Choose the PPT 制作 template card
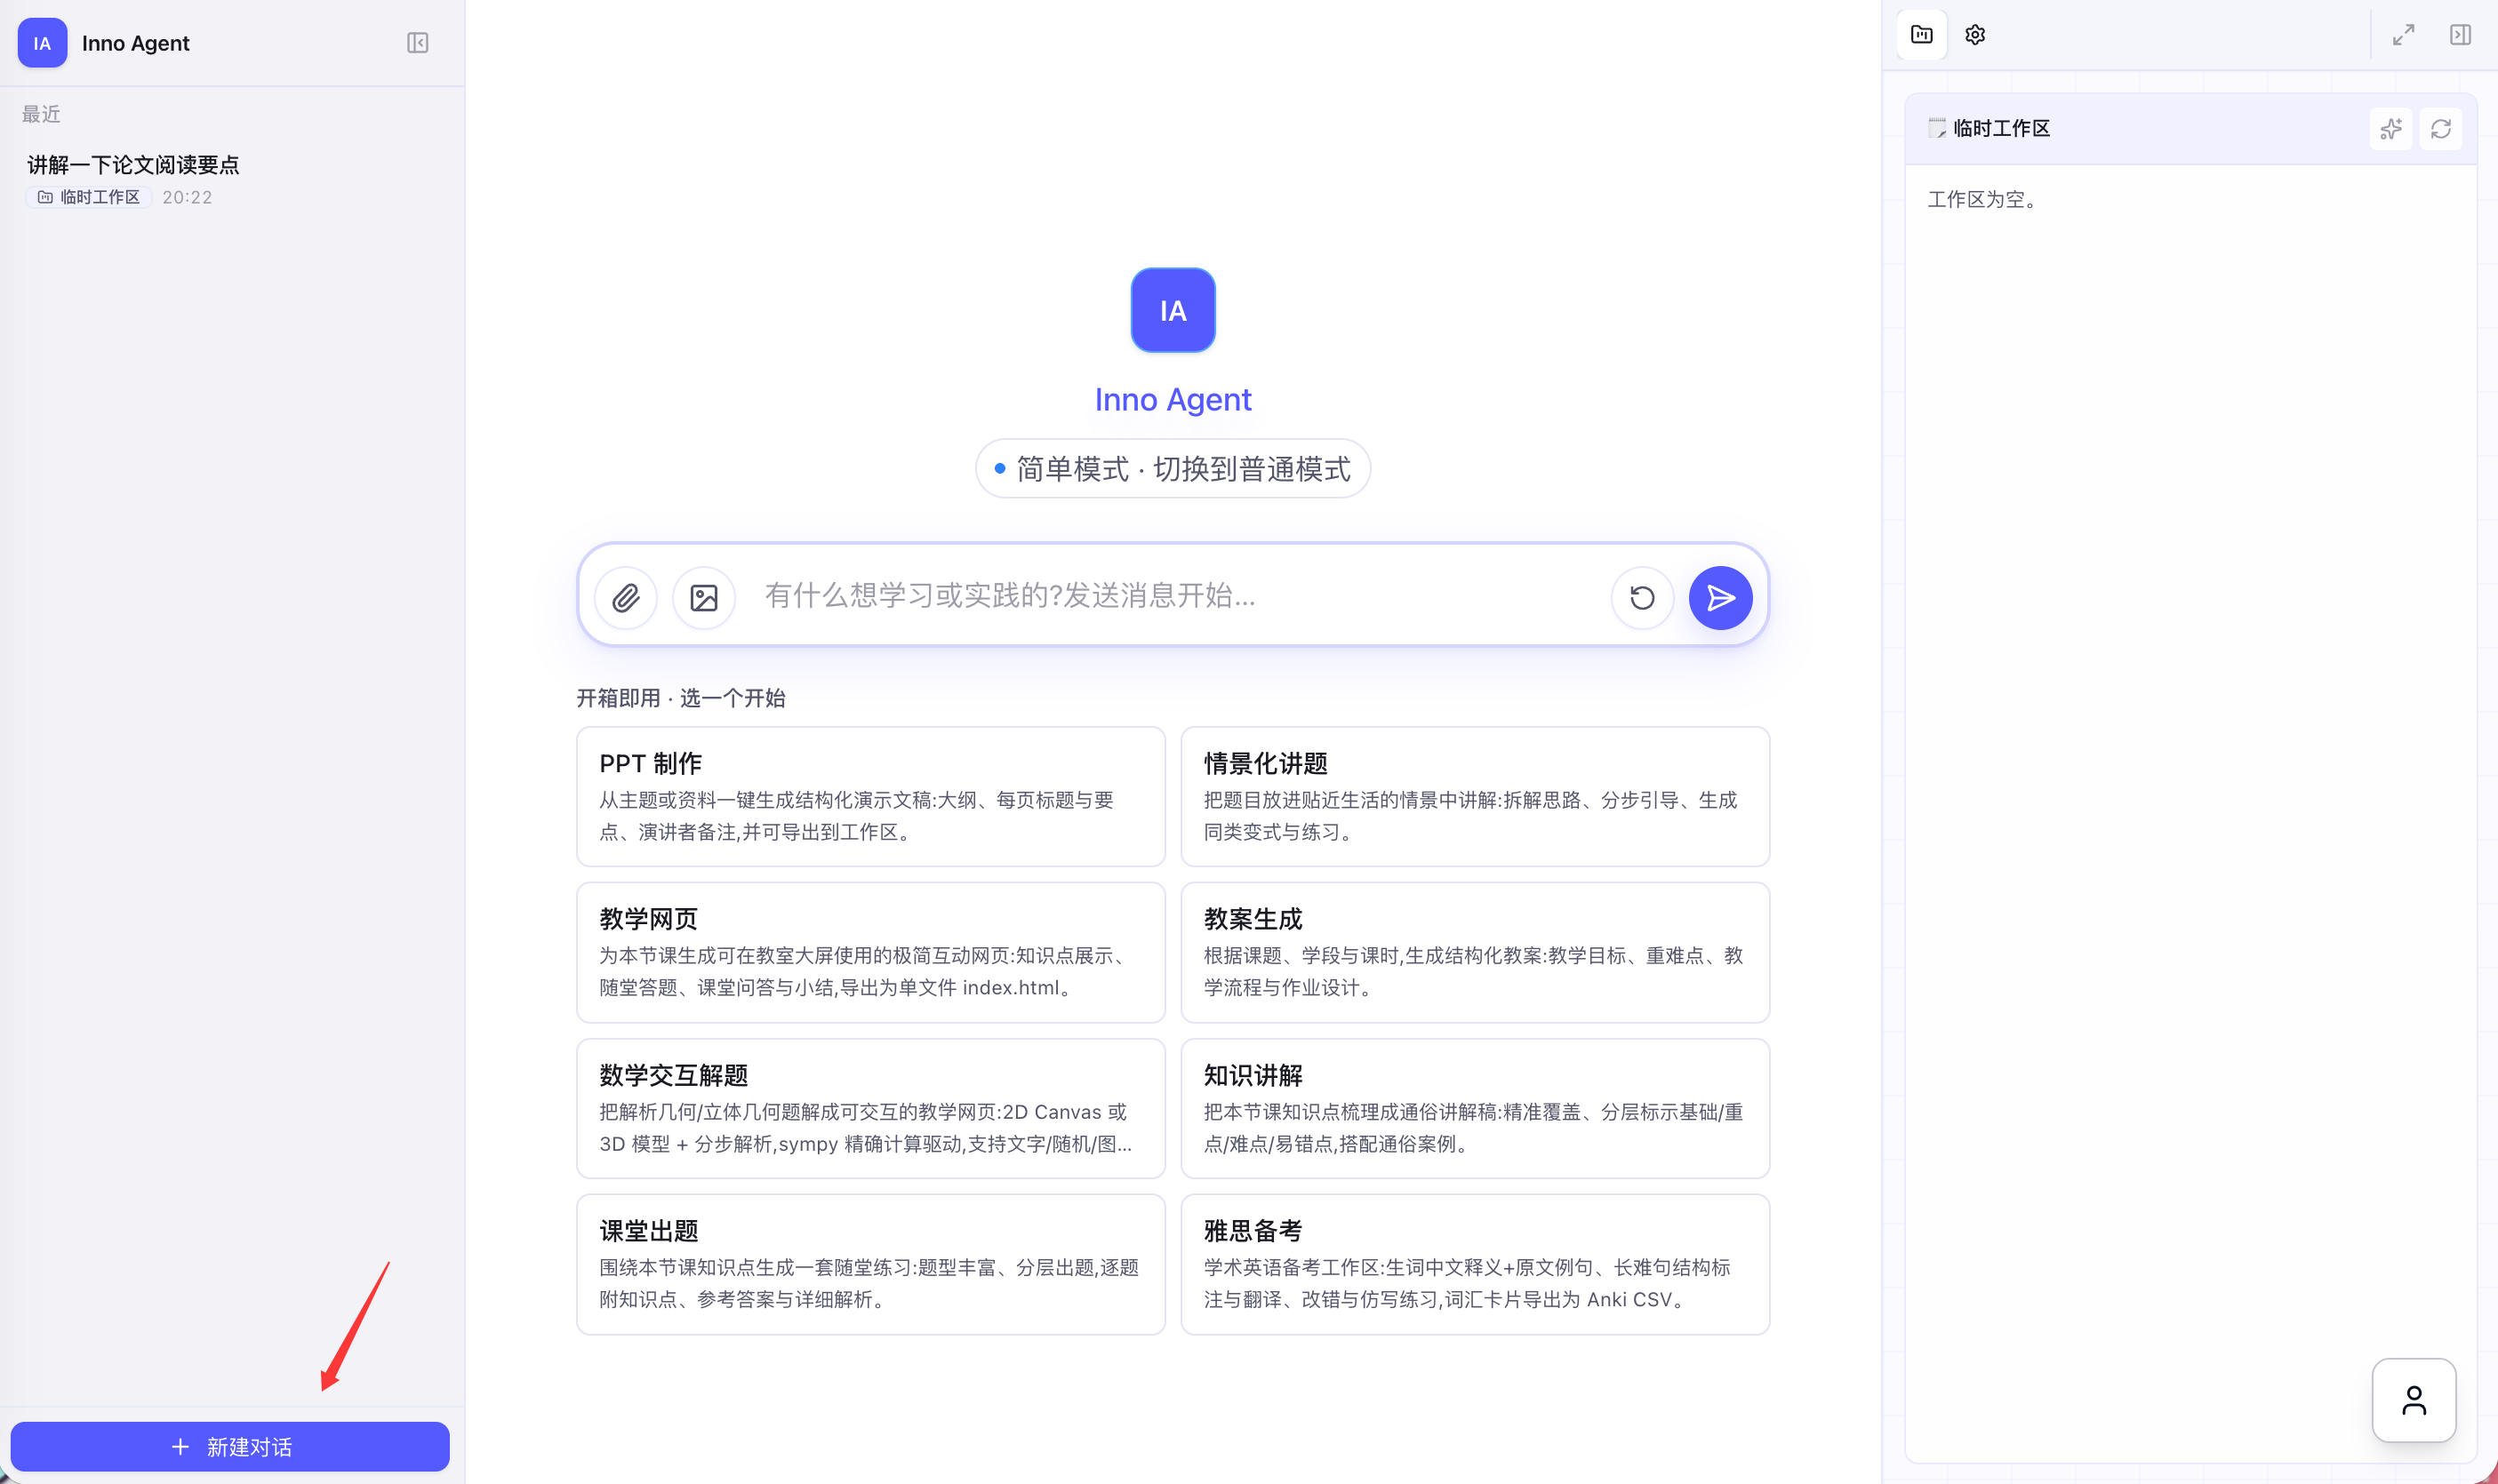Image resolution: width=2498 pixels, height=1484 pixels. pos(870,796)
